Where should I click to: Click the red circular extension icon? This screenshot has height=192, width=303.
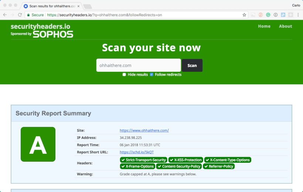261,15
